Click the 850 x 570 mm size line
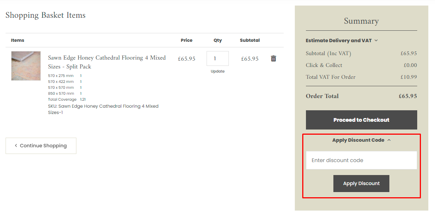 click(x=61, y=94)
